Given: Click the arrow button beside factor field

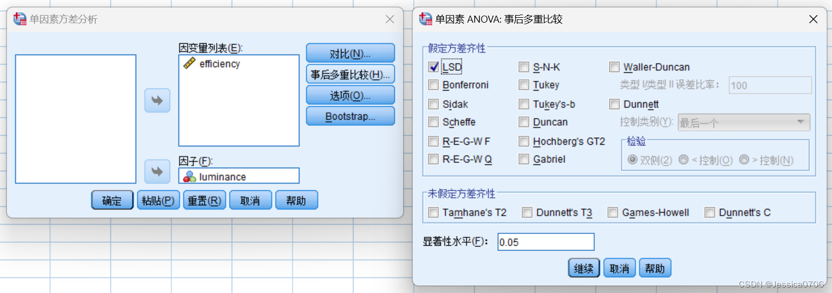Looking at the screenshot, I should click(157, 172).
